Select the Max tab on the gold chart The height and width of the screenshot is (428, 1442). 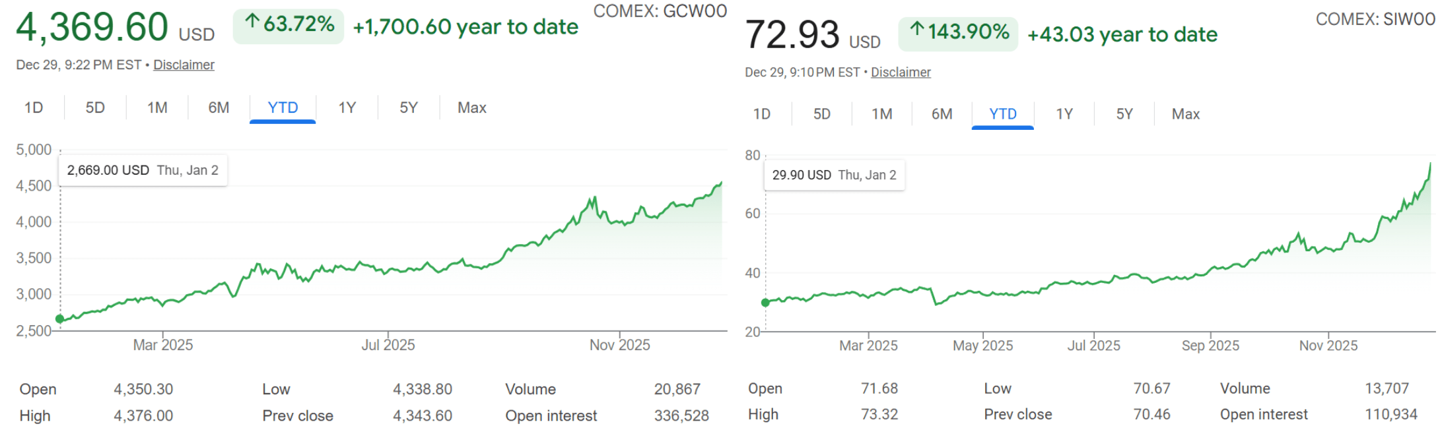pyautogui.click(x=471, y=107)
